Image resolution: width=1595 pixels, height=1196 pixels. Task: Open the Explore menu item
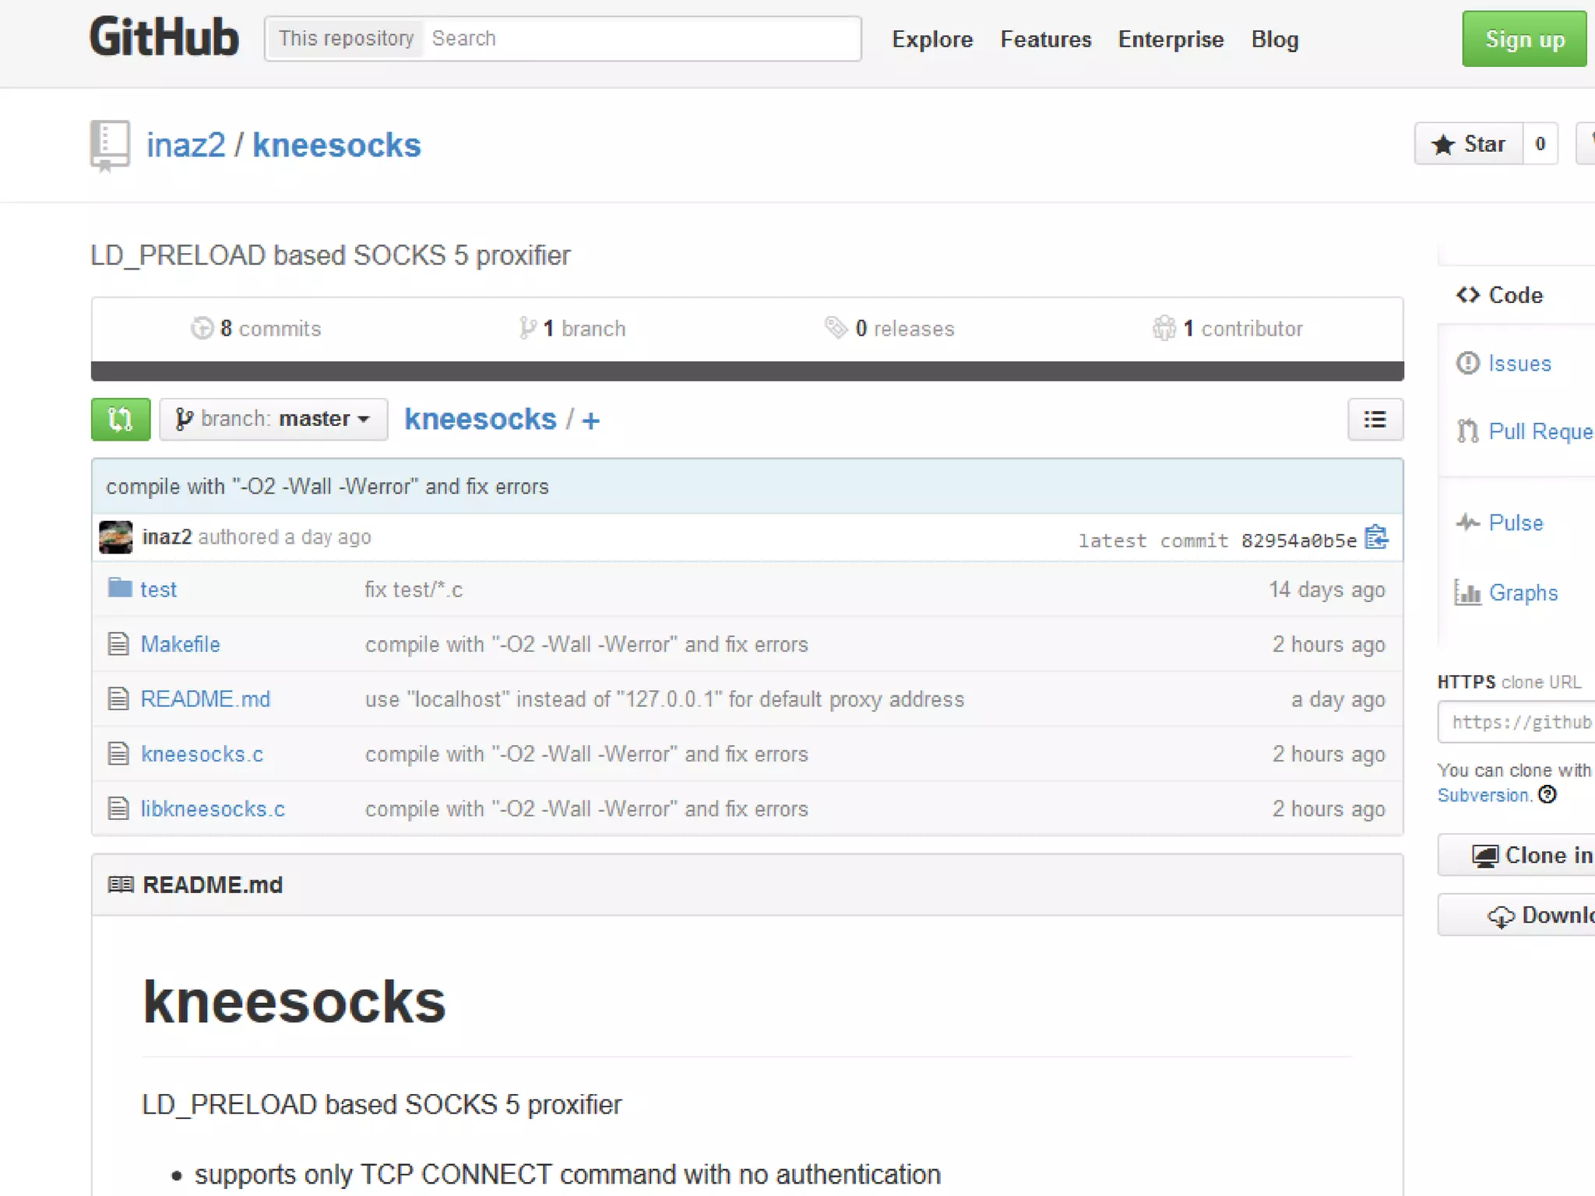(x=932, y=39)
